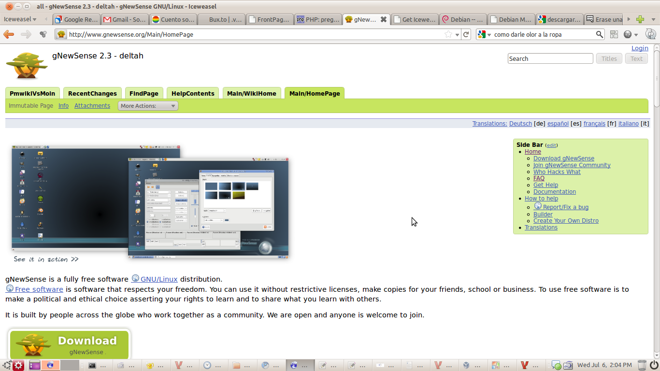This screenshot has height=371, width=660.
Task: Click the Login link
Action: pyautogui.click(x=640, y=48)
